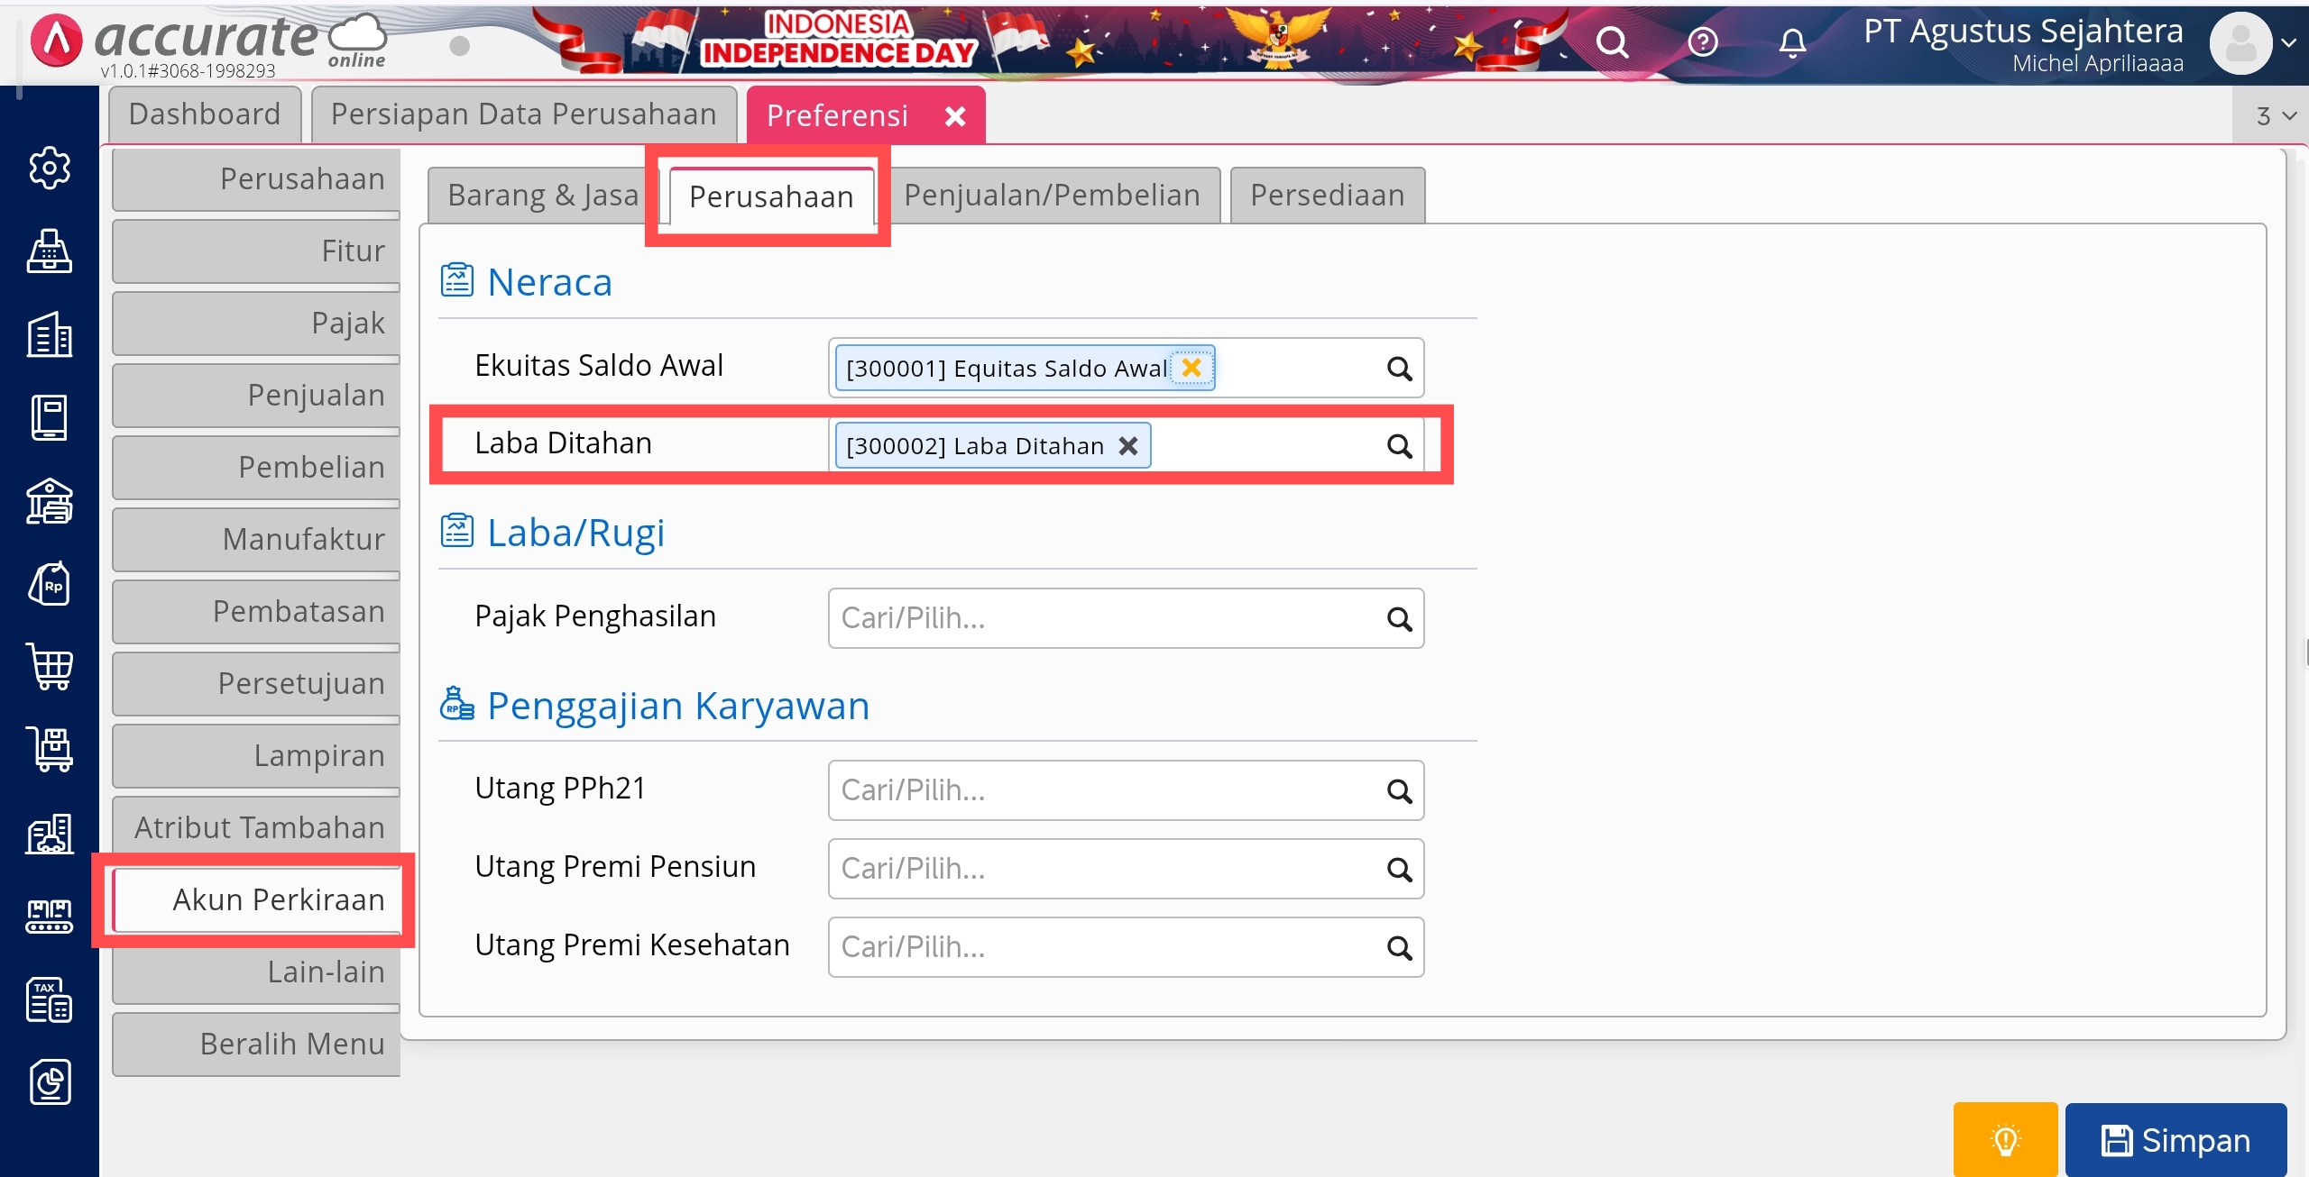The image size is (2309, 1177).
Task: Remove the Equitas Saldo Awal account tag
Action: (x=1191, y=368)
